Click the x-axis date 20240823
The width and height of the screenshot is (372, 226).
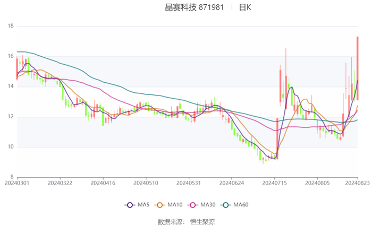357,183
